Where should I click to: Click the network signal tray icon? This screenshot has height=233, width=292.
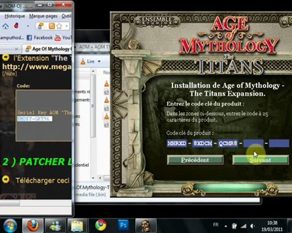tap(243, 226)
